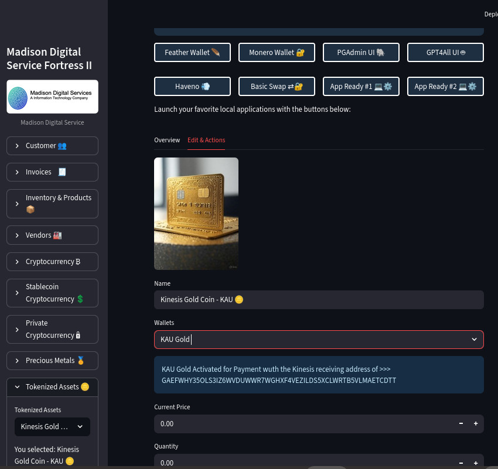Open GPT4All UI launcher
The image size is (498, 469).
(x=445, y=52)
